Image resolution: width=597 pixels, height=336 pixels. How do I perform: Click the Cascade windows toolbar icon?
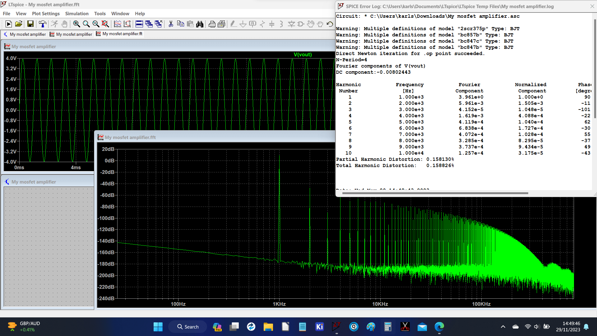149,24
